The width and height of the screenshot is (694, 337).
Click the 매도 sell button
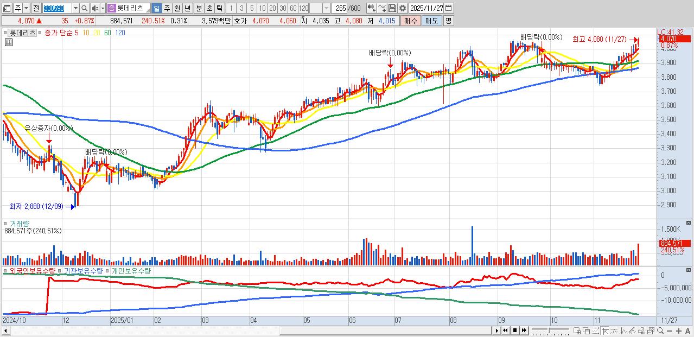[431, 21]
